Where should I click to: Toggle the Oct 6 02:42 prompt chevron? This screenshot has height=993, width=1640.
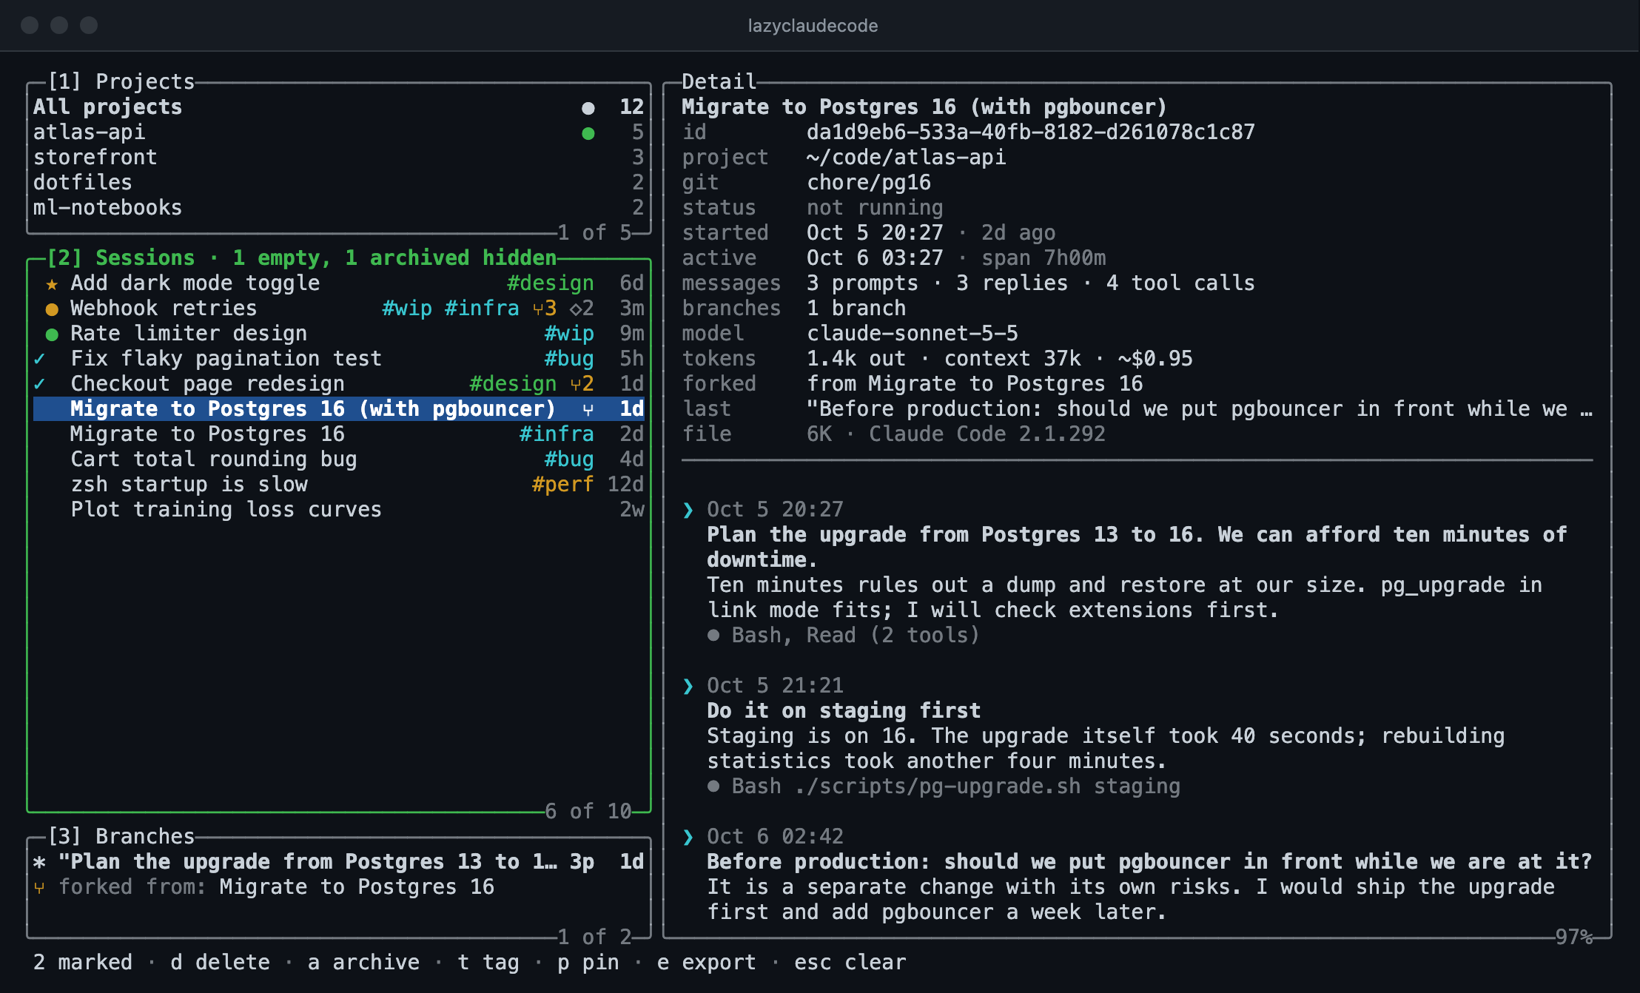(x=688, y=837)
